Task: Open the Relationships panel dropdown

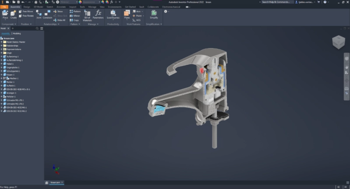Action: coord(52,24)
